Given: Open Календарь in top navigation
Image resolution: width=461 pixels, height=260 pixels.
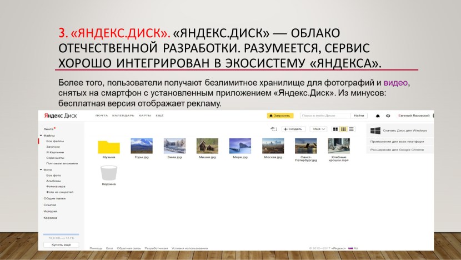Looking at the screenshot, I should pyautogui.click(x=123, y=116).
